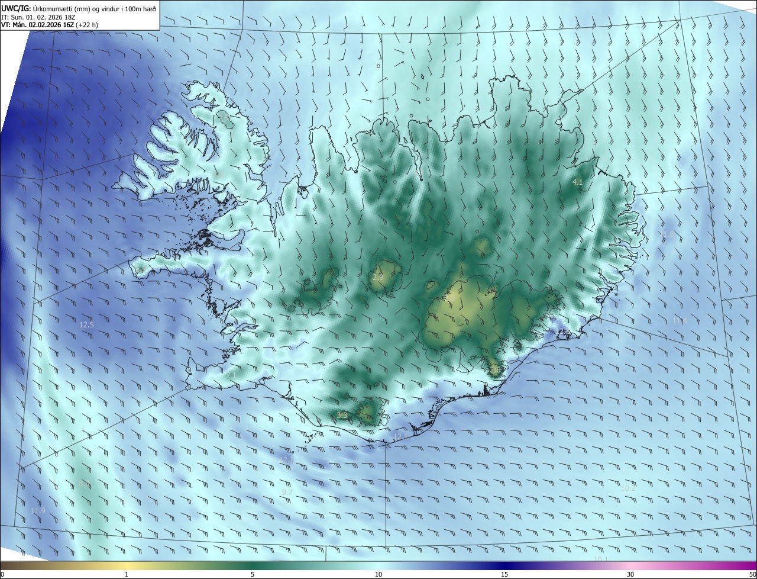Click the 11.4 value east of Iceland
Viewport: 757px width, 579px height.
click(680, 321)
